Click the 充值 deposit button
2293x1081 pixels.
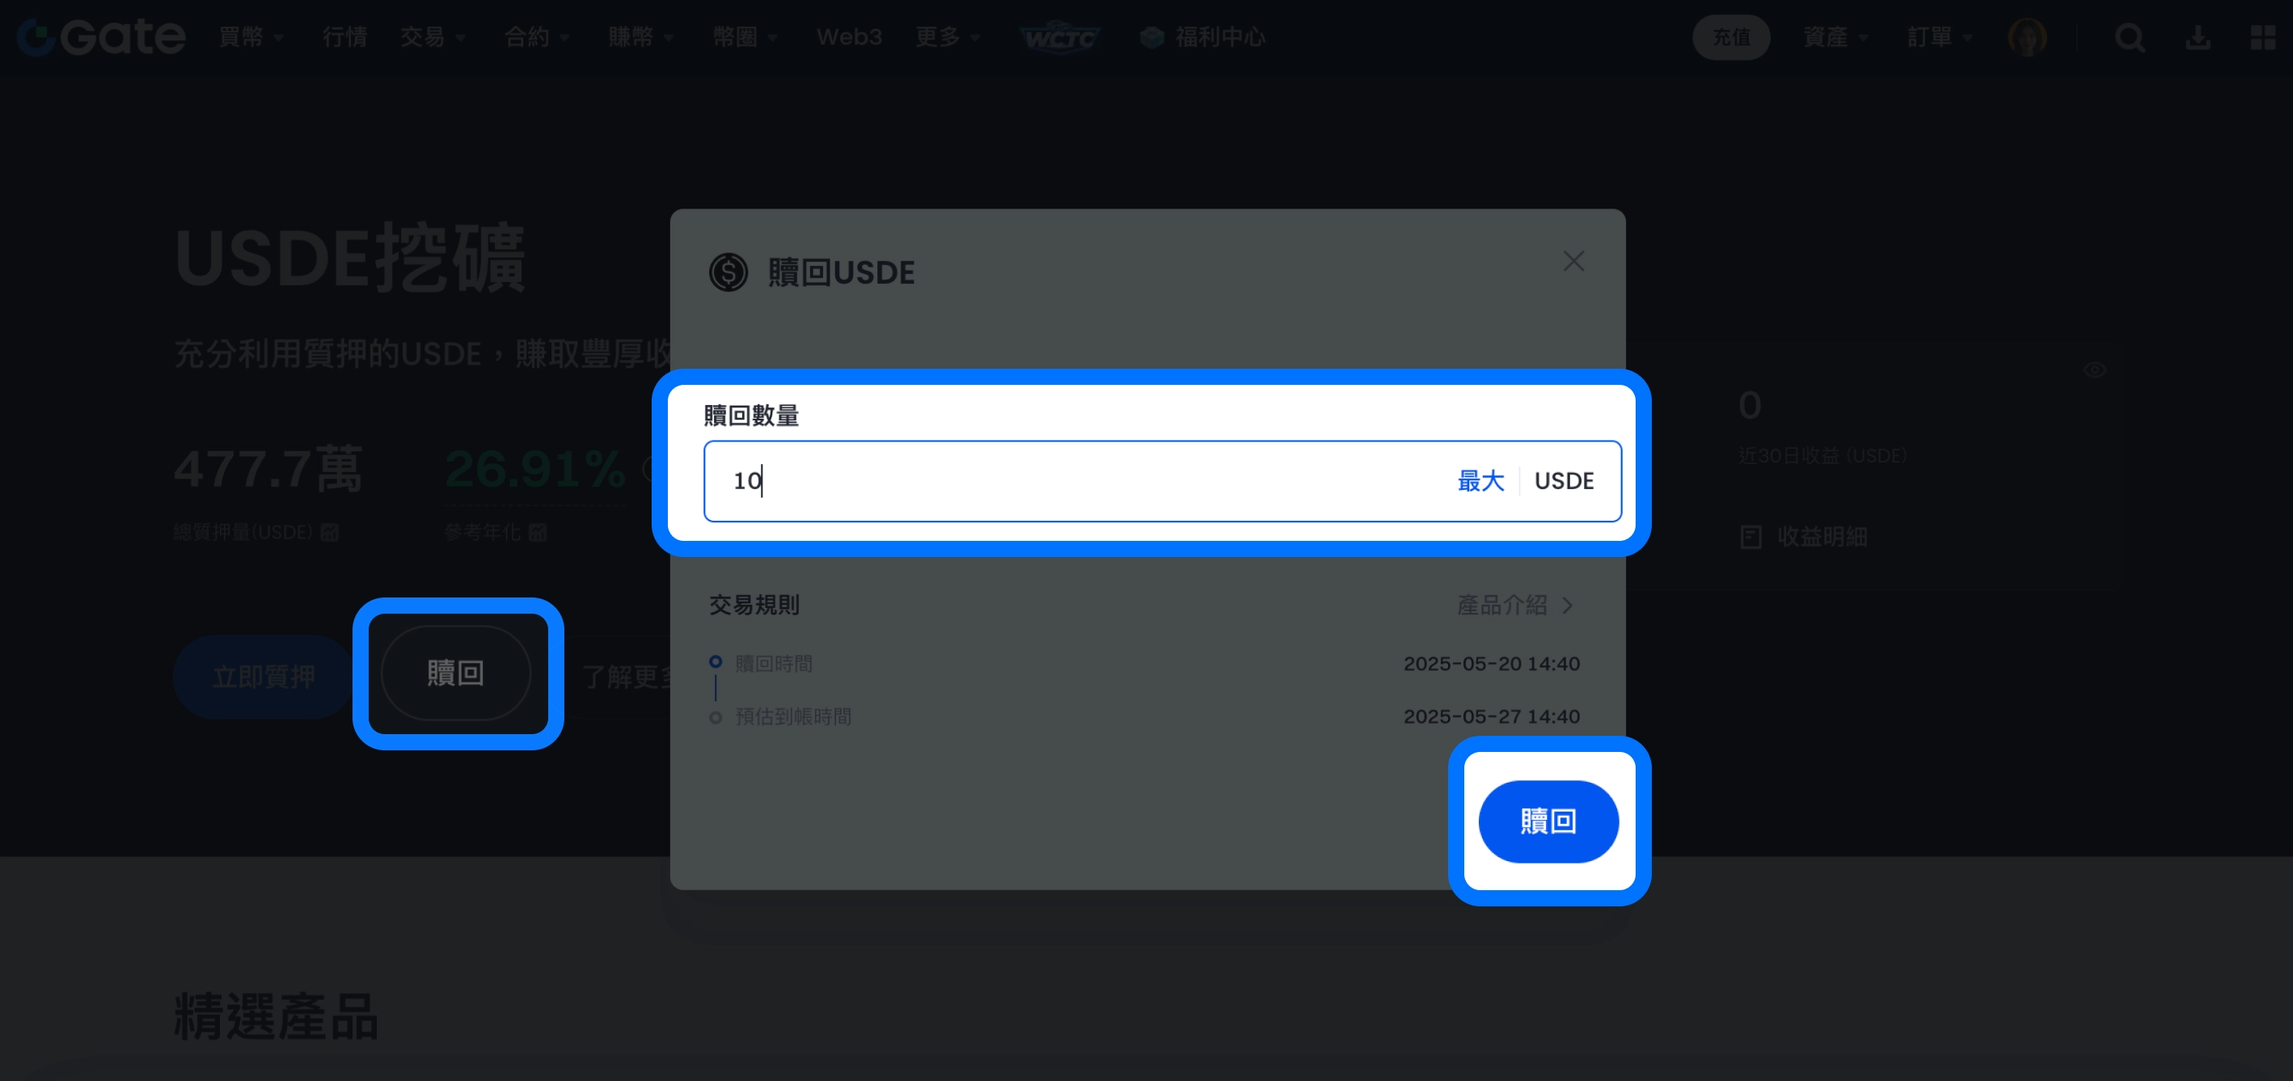1730,37
